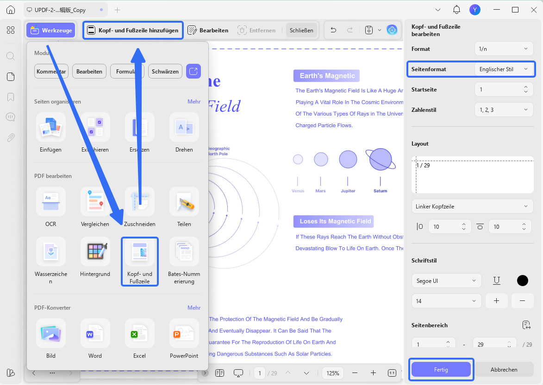Image resolution: width=543 pixels, height=385 pixels.
Task: Open the Segoe UI font dropdown
Action: (x=446, y=281)
